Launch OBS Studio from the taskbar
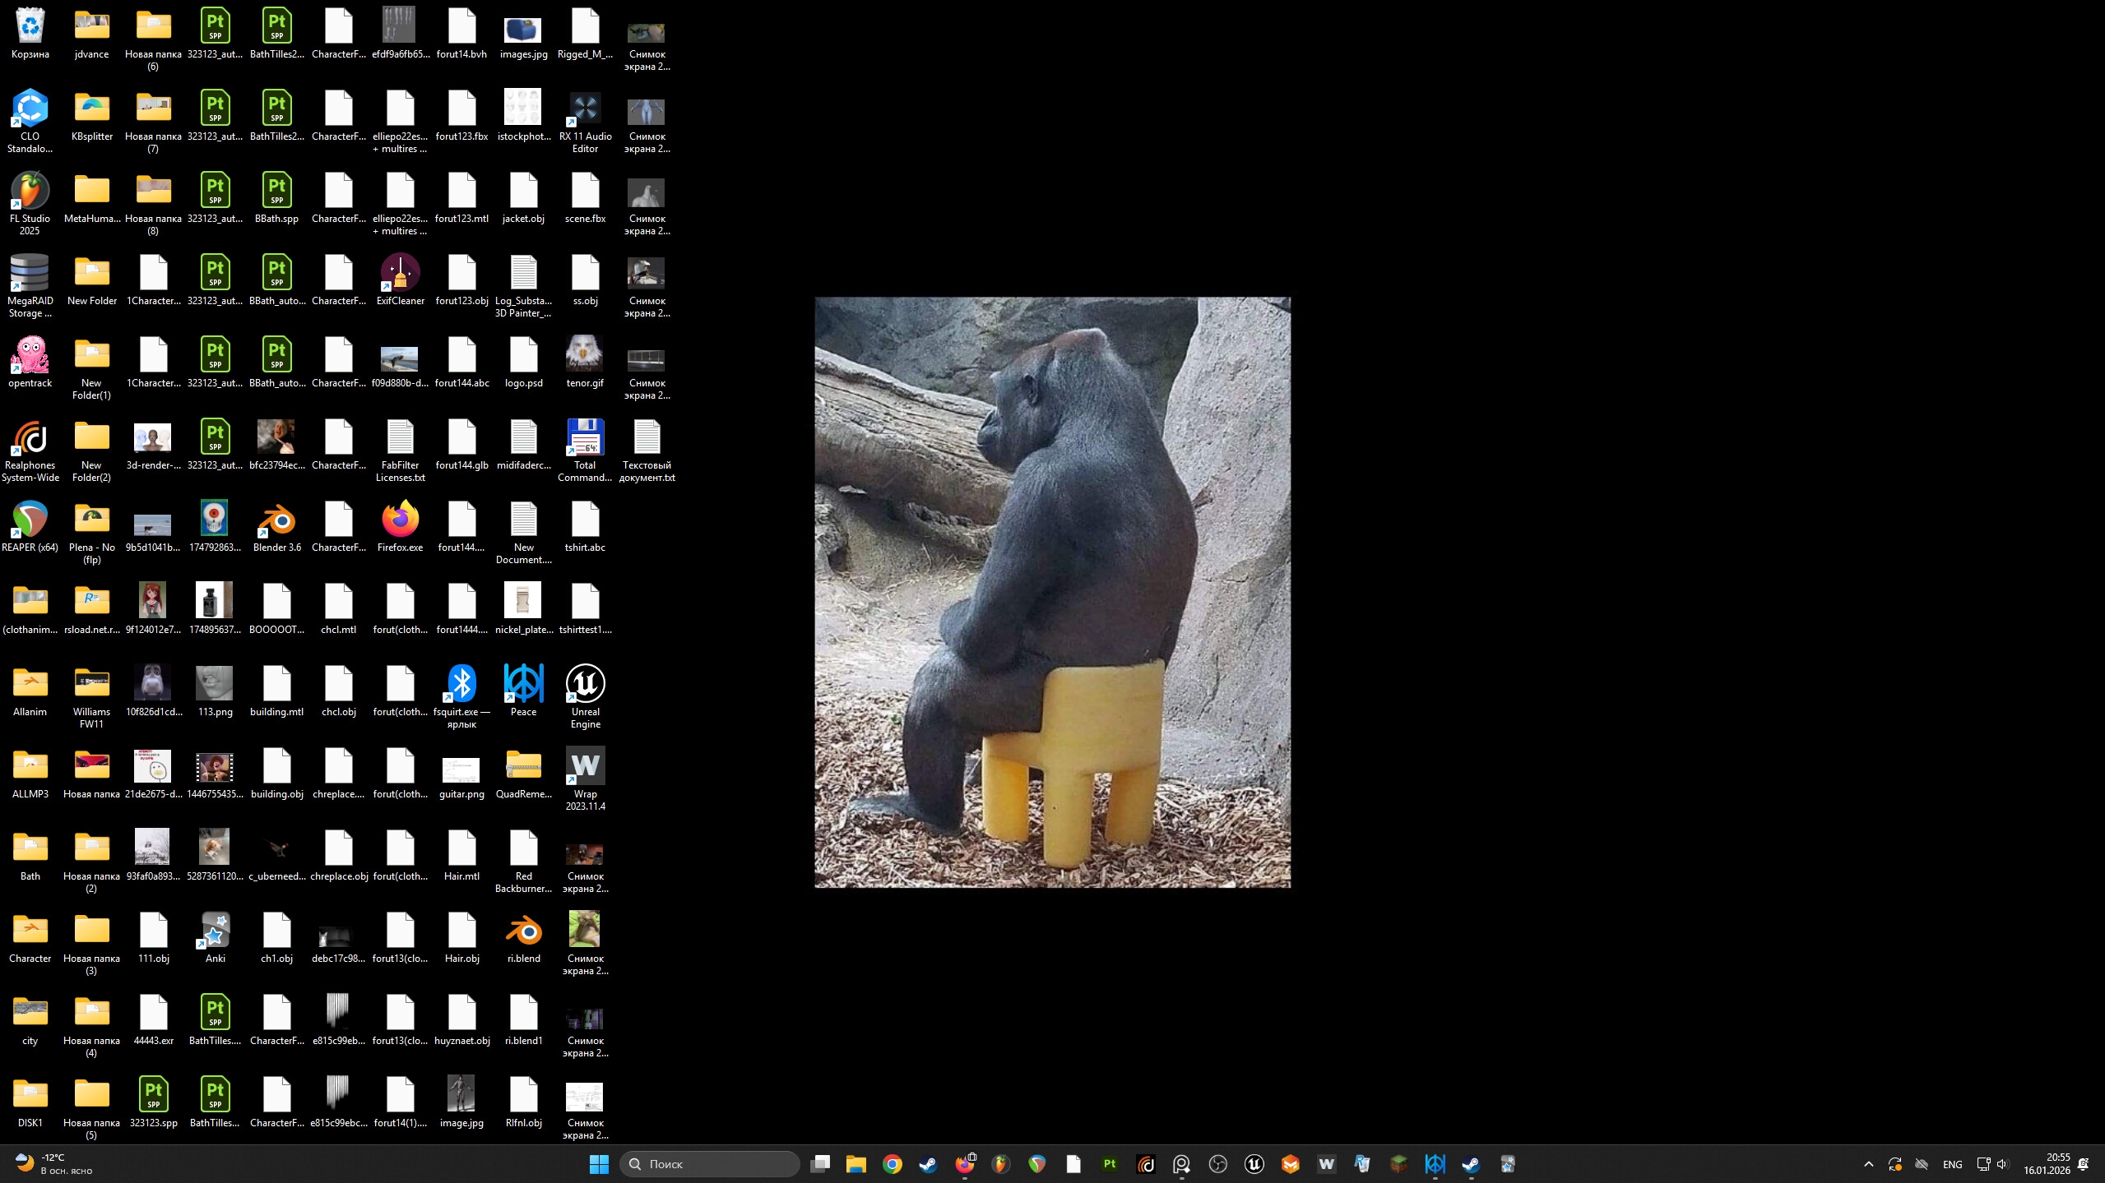The height and width of the screenshot is (1183, 2105). 1217,1164
